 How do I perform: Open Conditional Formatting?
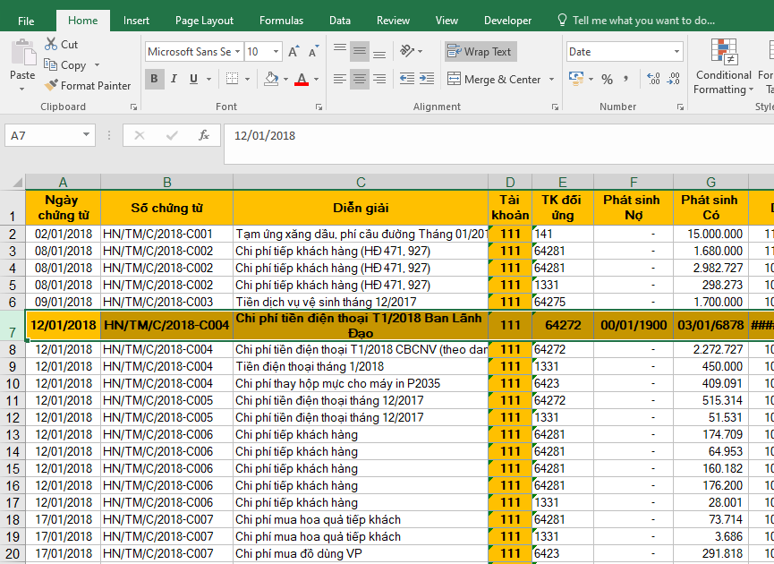click(x=724, y=67)
